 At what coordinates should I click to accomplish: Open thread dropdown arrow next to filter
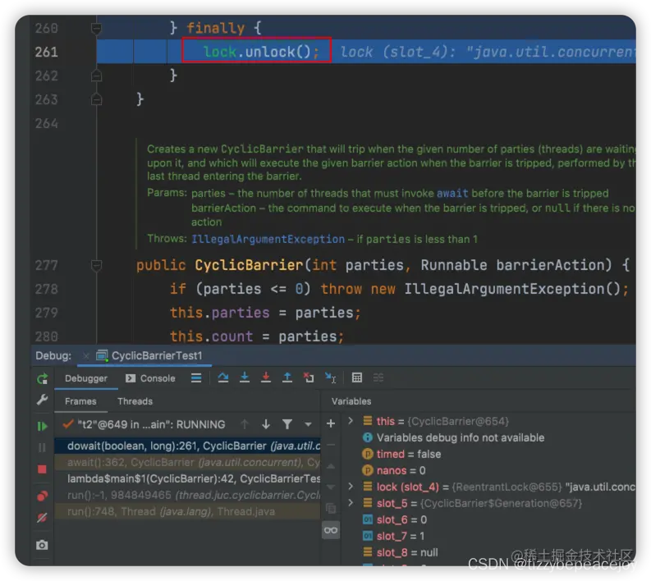(308, 424)
